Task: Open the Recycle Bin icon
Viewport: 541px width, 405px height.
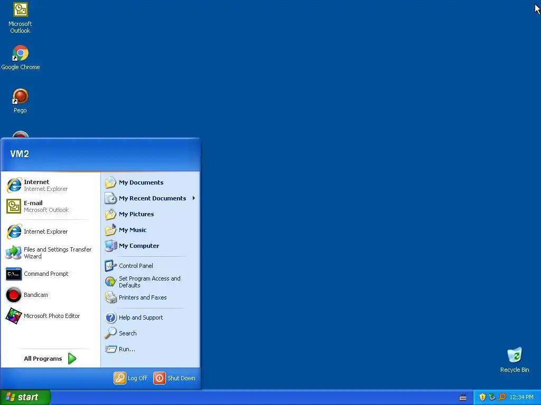Action: click(515, 360)
